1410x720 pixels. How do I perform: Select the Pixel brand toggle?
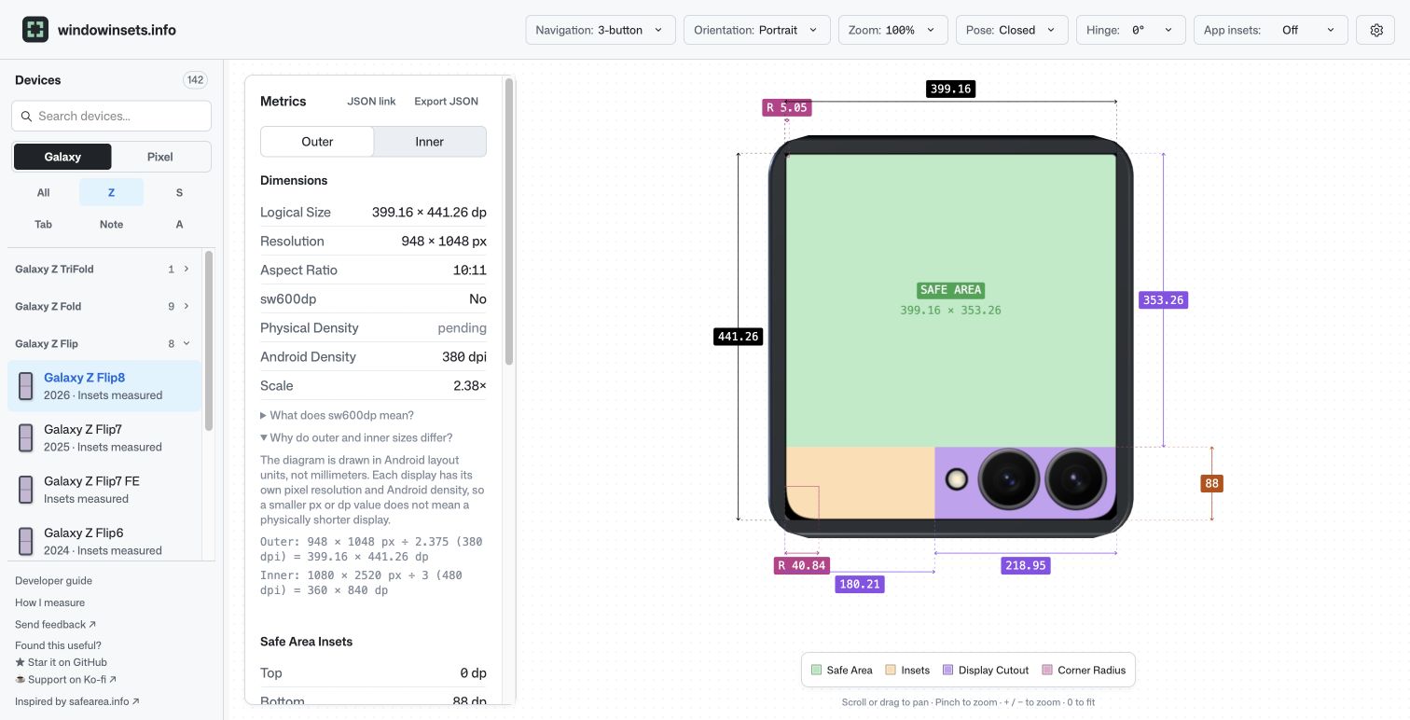[x=160, y=157]
